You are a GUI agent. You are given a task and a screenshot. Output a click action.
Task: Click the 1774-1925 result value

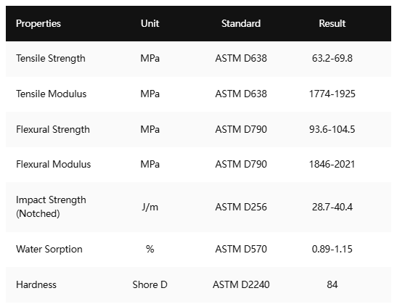(x=332, y=94)
